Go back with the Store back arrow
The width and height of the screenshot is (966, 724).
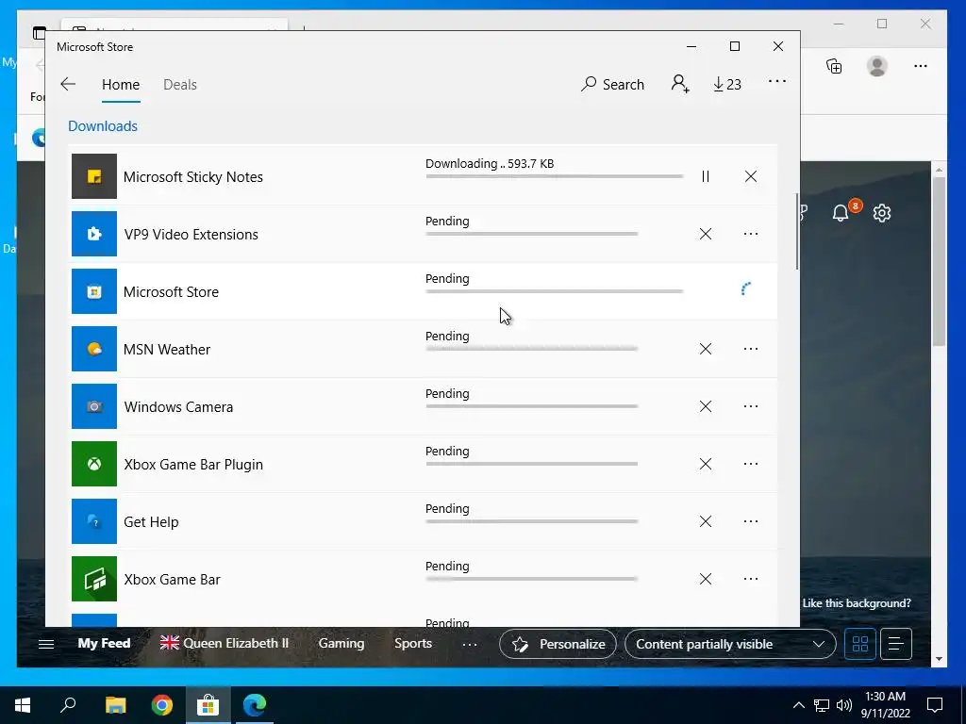click(x=68, y=84)
